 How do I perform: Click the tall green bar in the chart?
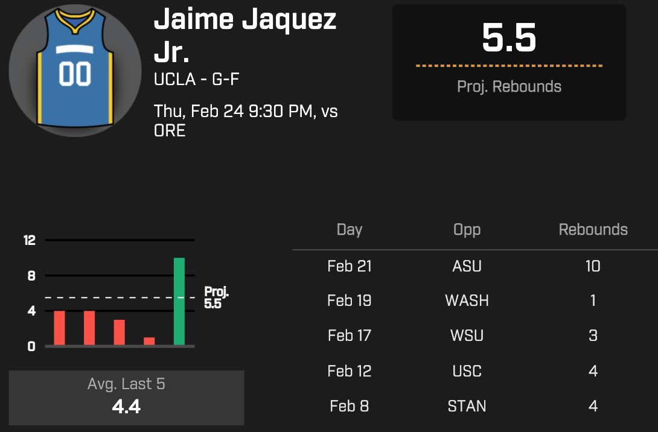click(179, 302)
